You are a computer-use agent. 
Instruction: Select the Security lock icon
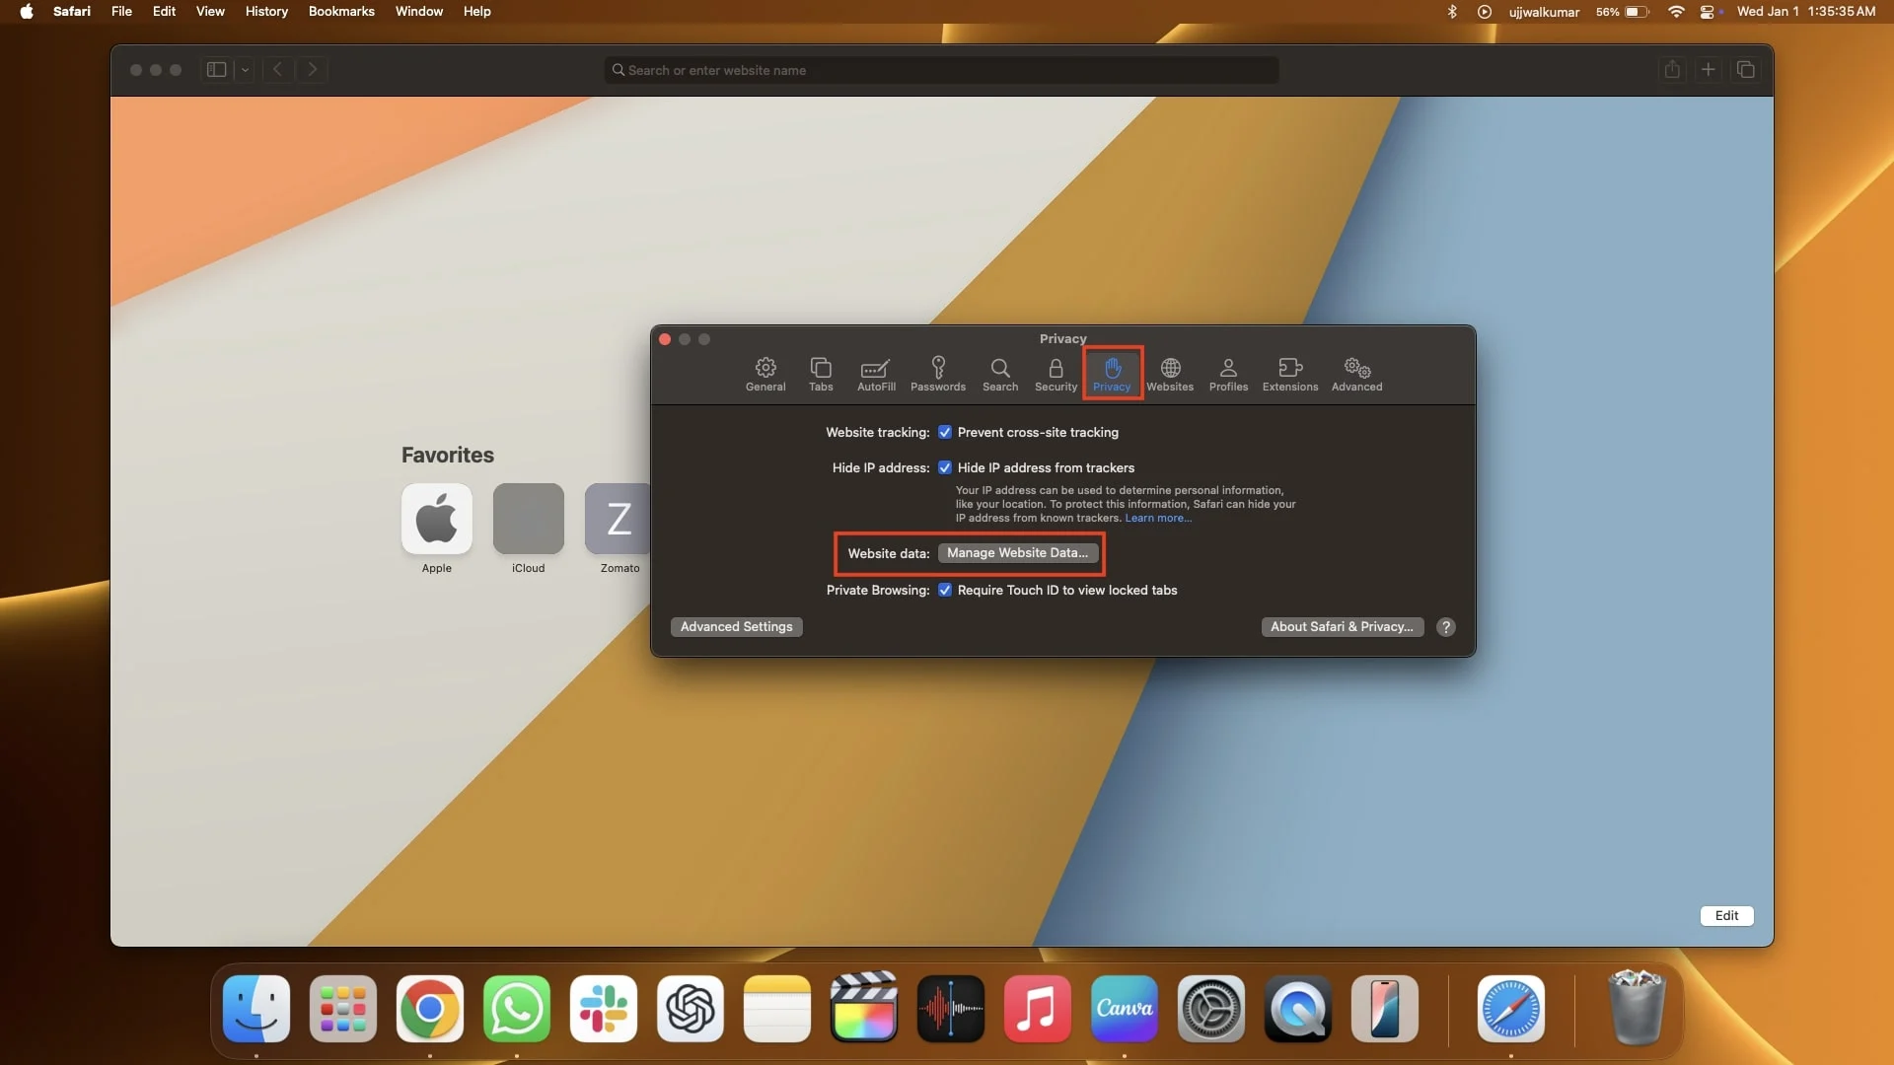pos(1056,374)
